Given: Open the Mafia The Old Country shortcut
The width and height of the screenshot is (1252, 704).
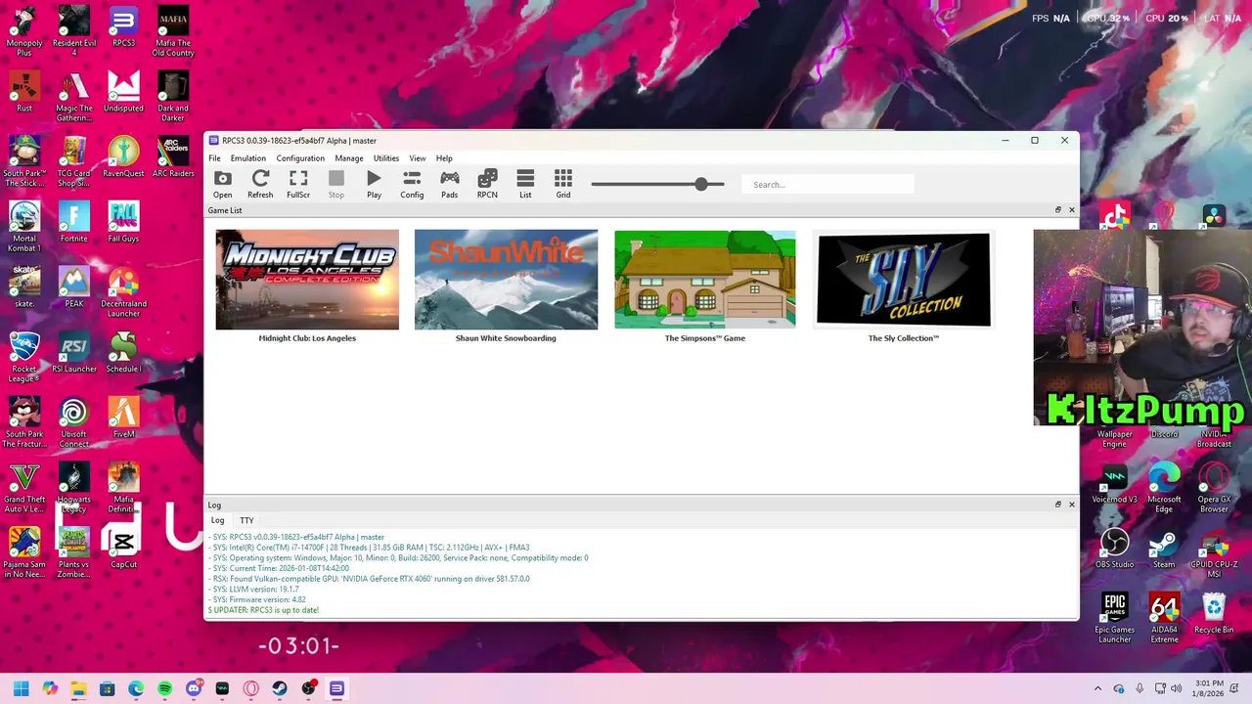Looking at the screenshot, I should click(x=173, y=31).
